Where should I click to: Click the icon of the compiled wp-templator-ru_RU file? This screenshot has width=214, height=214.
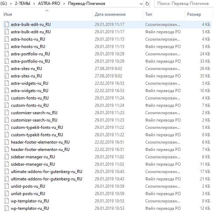[x=7, y=201]
